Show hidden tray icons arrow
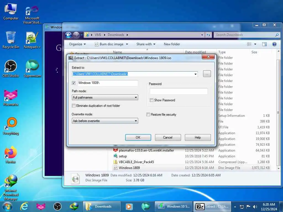This screenshot has width=283, height=212. (235, 207)
